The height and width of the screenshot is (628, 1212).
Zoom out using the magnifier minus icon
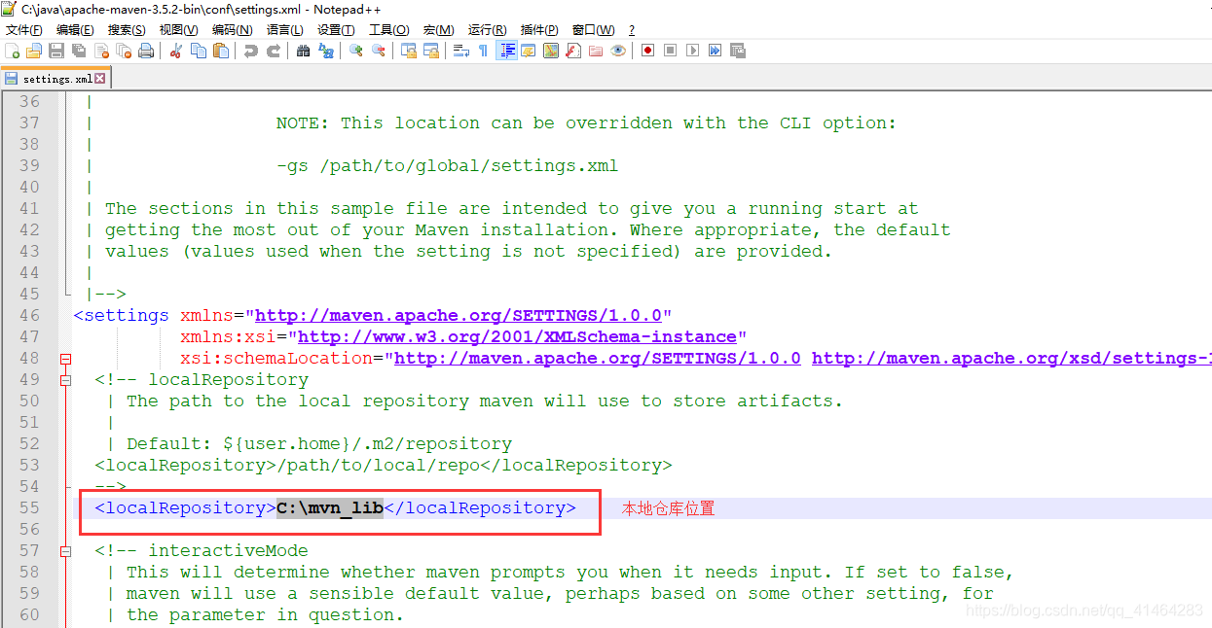379,51
